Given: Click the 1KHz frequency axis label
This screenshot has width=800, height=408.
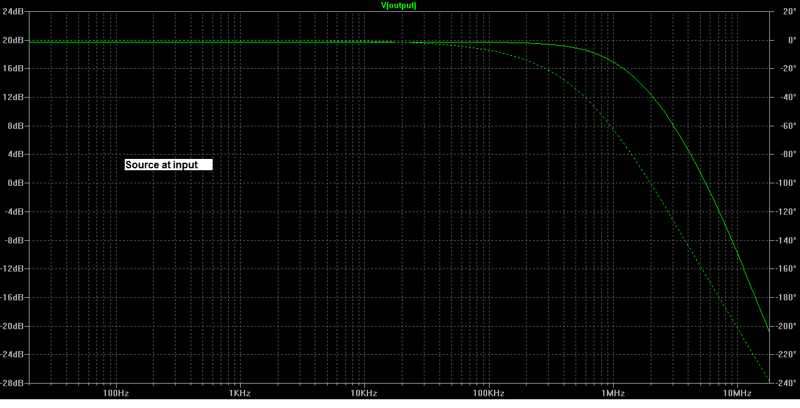Looking at the screenshot, I should point(239,394).
